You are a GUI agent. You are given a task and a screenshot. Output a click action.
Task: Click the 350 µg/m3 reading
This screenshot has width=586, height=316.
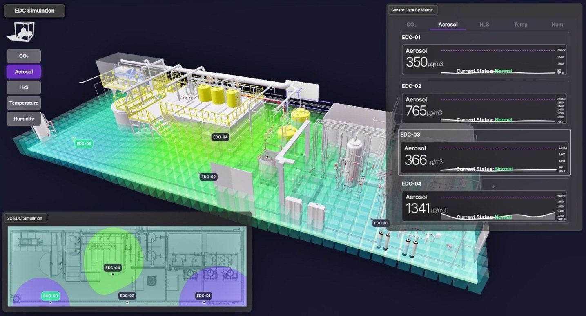424,63
